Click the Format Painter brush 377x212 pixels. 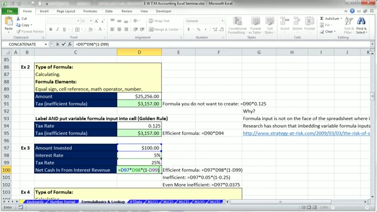point(18,31)
